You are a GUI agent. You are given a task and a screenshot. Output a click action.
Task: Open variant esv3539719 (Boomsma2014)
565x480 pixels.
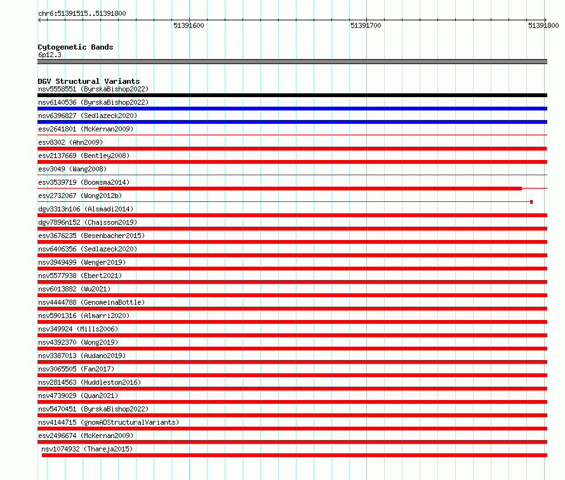(84, 182)
